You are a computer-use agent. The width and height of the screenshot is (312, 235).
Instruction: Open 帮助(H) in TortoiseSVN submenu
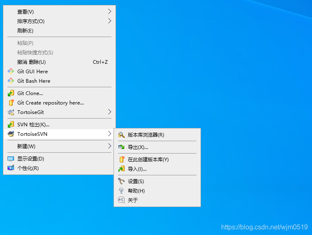tap(157, 191)
